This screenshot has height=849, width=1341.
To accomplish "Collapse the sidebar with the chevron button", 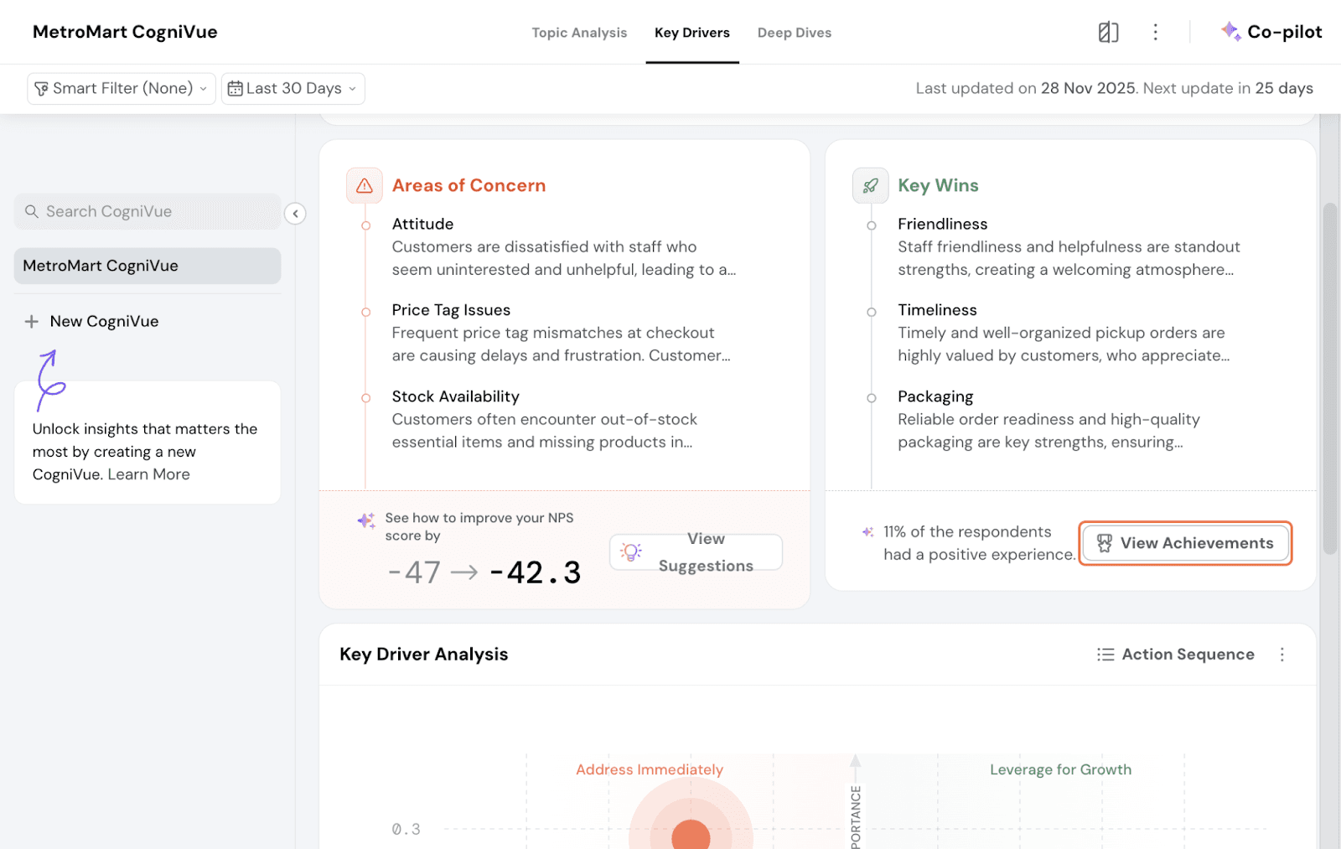I will (295, 214).
